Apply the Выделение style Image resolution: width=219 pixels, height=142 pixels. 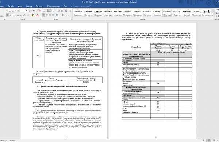point(78,13)
